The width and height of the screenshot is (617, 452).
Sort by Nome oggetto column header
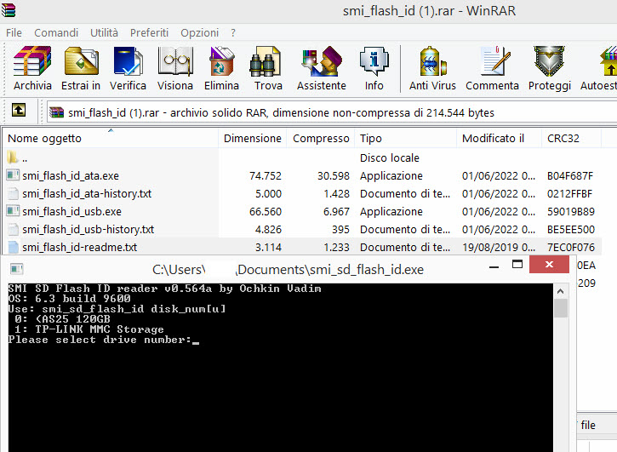click(111, 138)
